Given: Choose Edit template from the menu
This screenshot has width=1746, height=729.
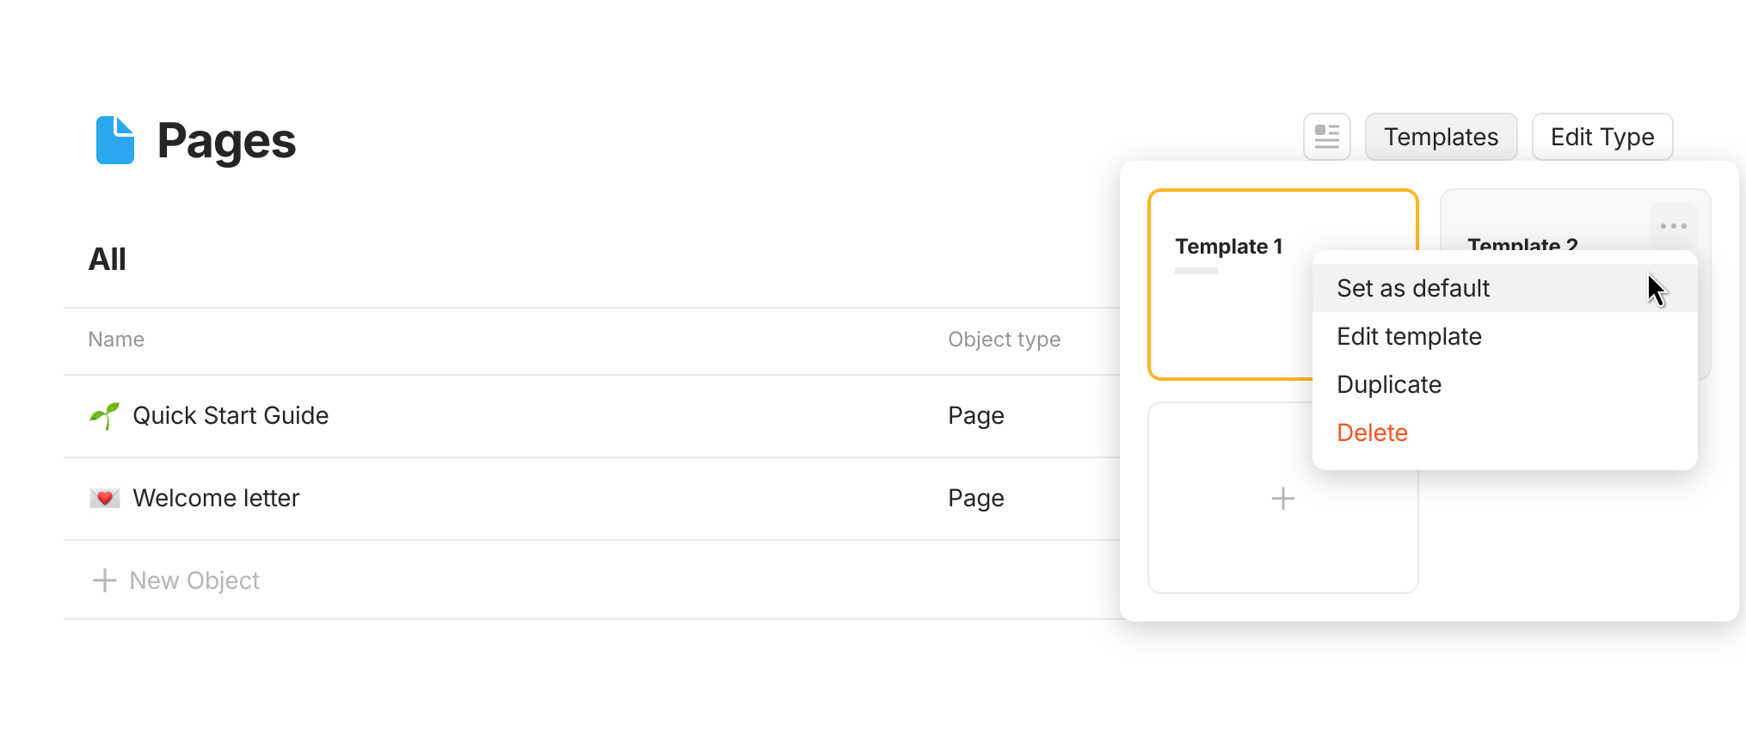Looking at the screenshot, I should point(1409,337).
